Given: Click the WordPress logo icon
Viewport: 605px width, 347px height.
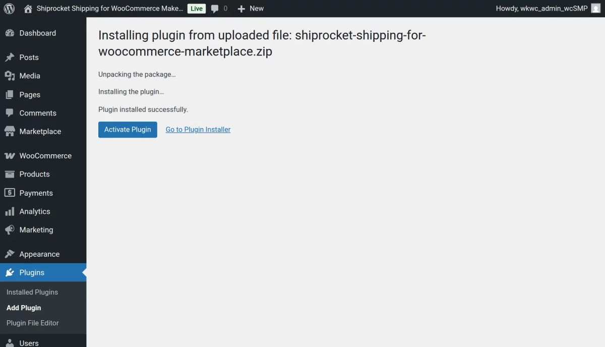Looking at the screenshot, I should [x=9, y=9].
